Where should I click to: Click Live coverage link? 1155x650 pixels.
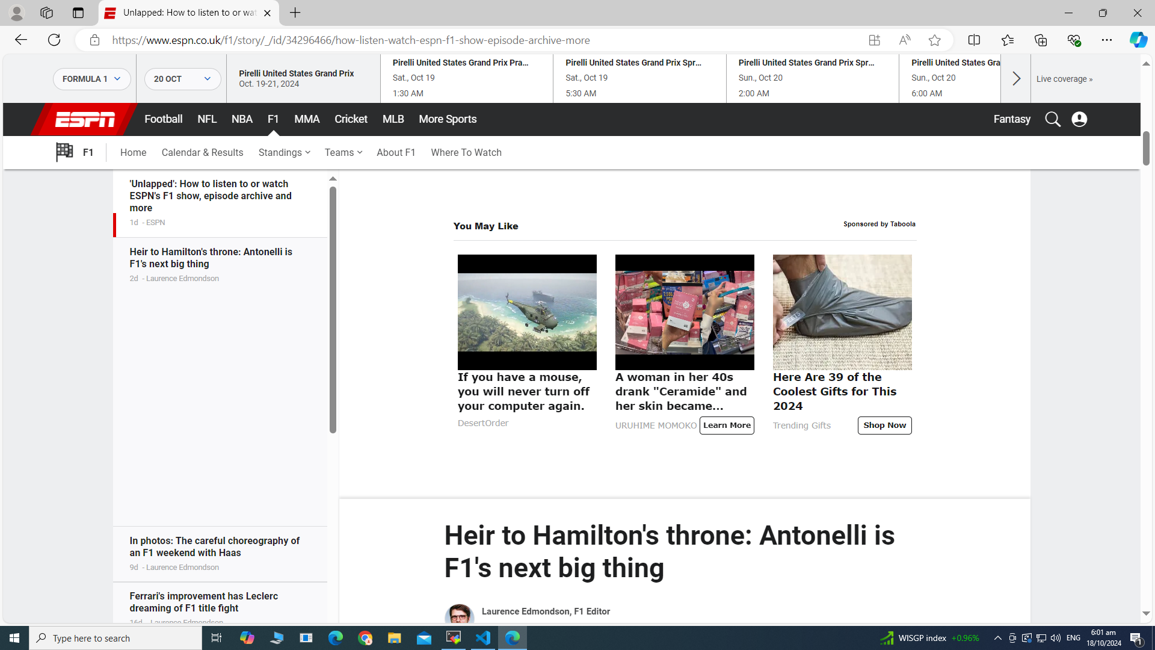pos(1064,79)
